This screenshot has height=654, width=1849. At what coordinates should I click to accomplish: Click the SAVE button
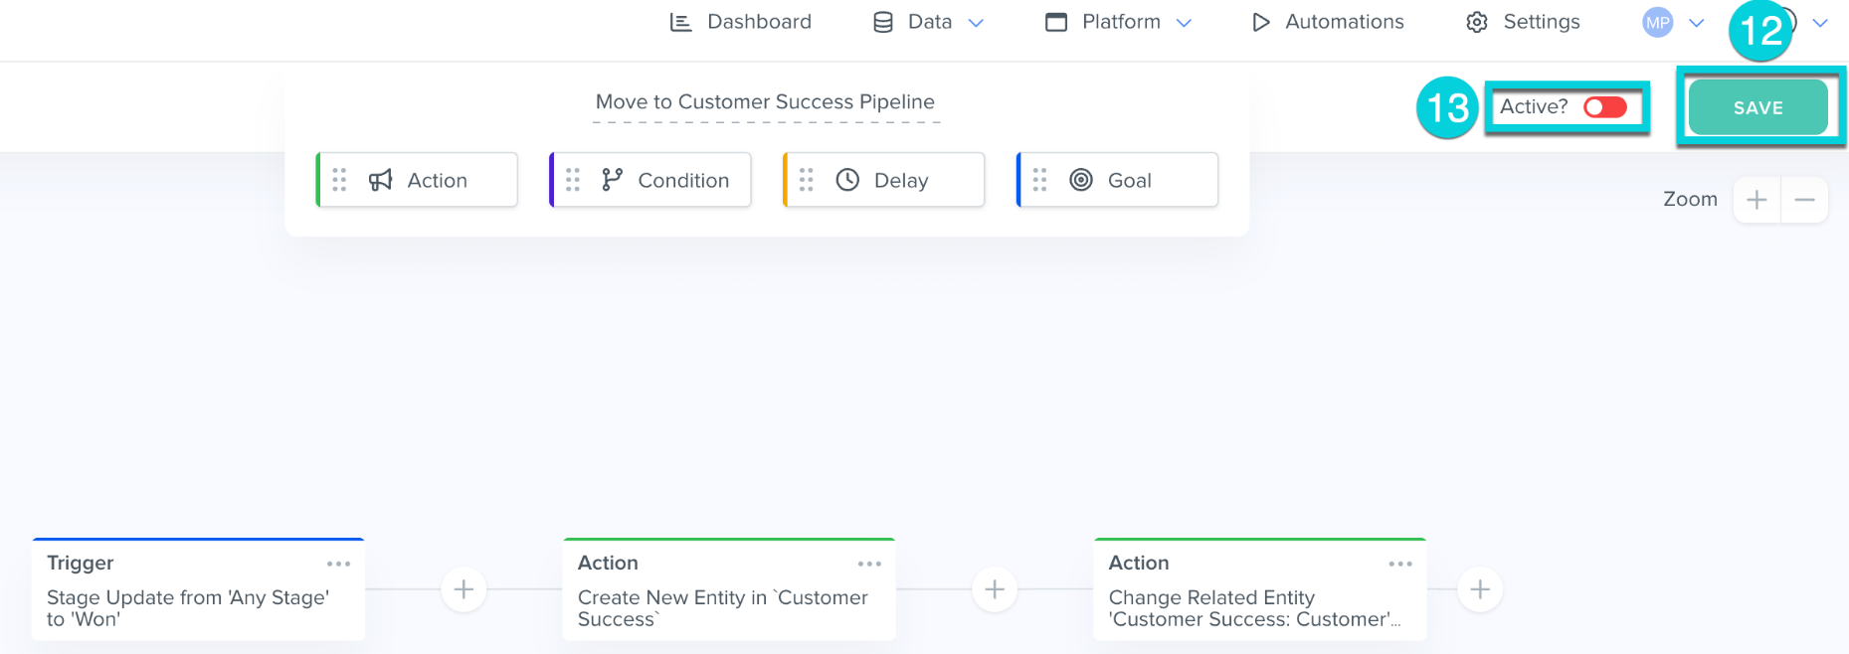(x=1757, y=107)
